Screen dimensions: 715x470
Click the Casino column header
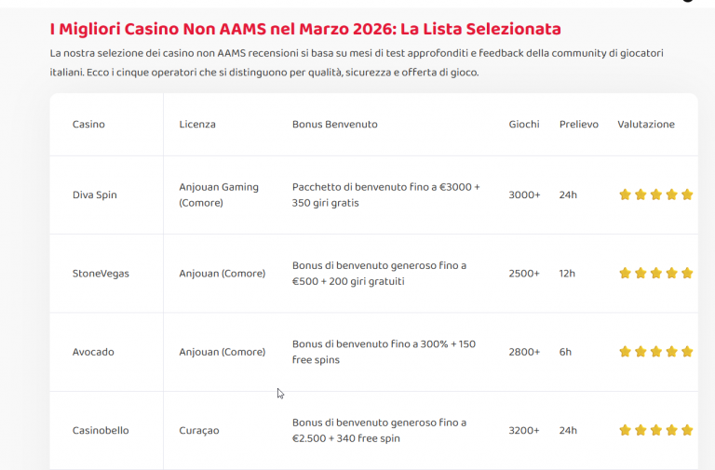(88, 124)
